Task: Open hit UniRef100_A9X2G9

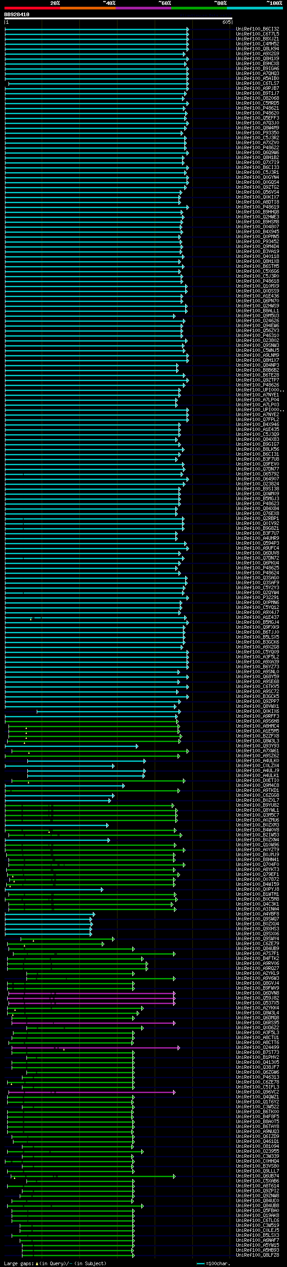Action: point(257,53)
